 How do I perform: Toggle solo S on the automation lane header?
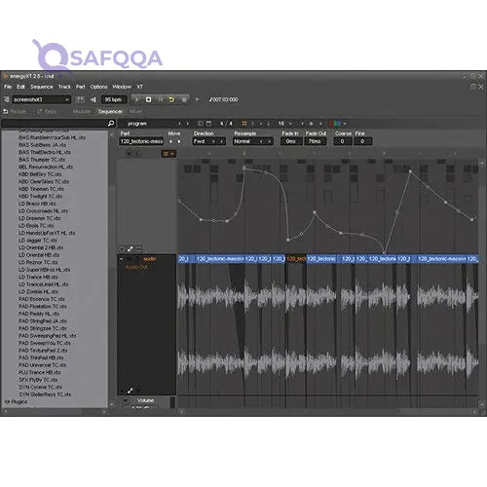137,154
